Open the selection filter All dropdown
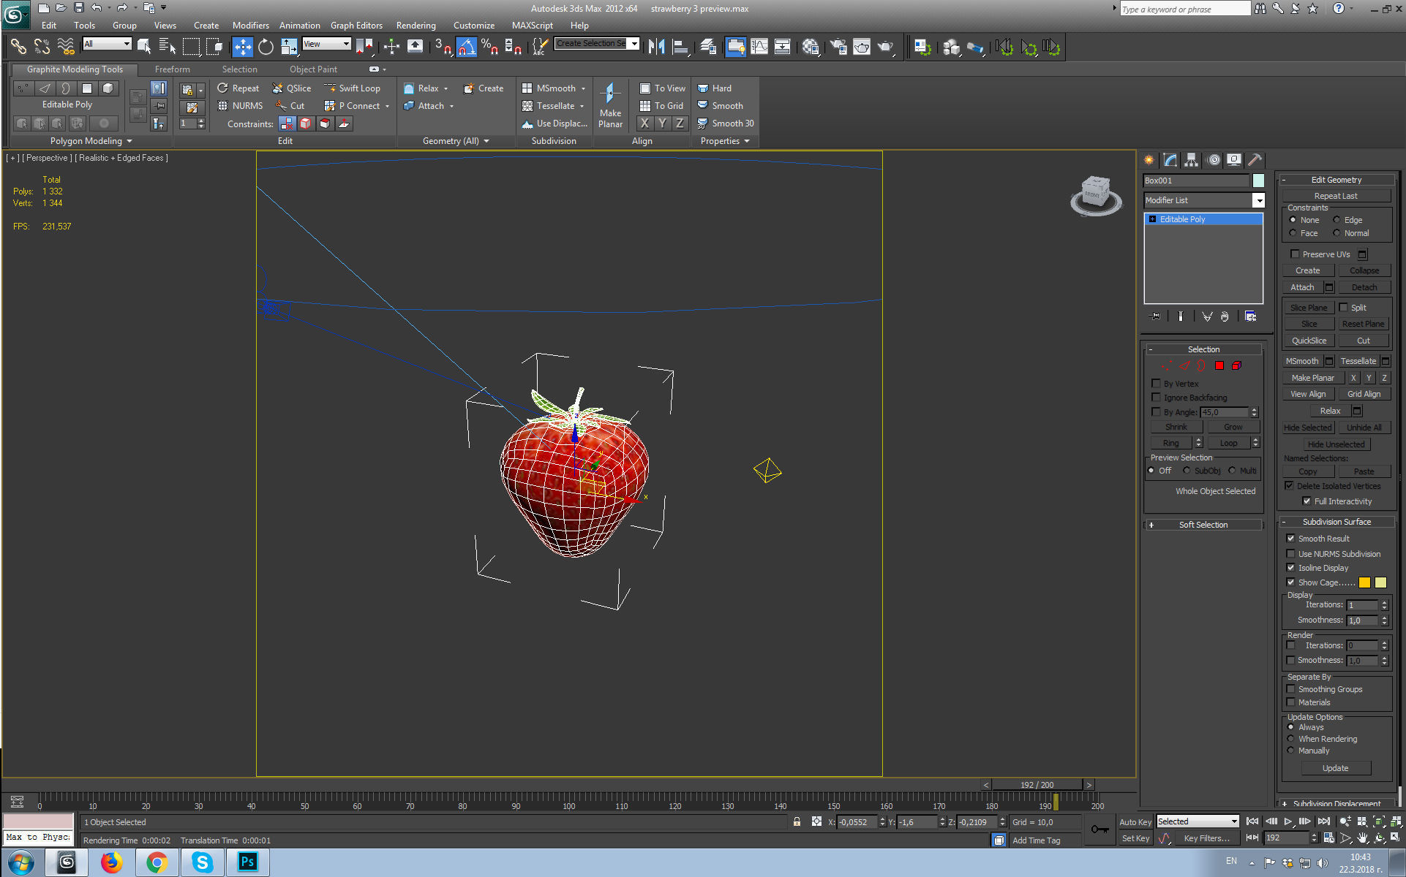This screenshot has height=877, width=1406. pyautogui.click(x=127, y=44)
